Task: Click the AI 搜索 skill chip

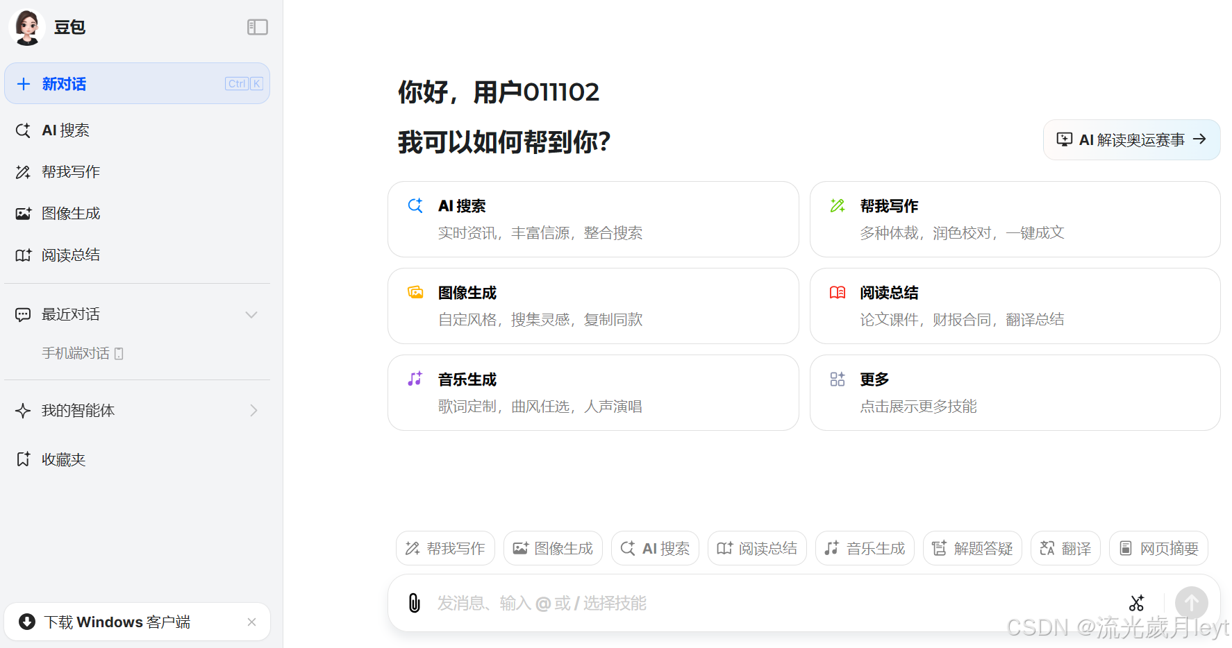Action: pyautogui.click(x=655, y=548)
